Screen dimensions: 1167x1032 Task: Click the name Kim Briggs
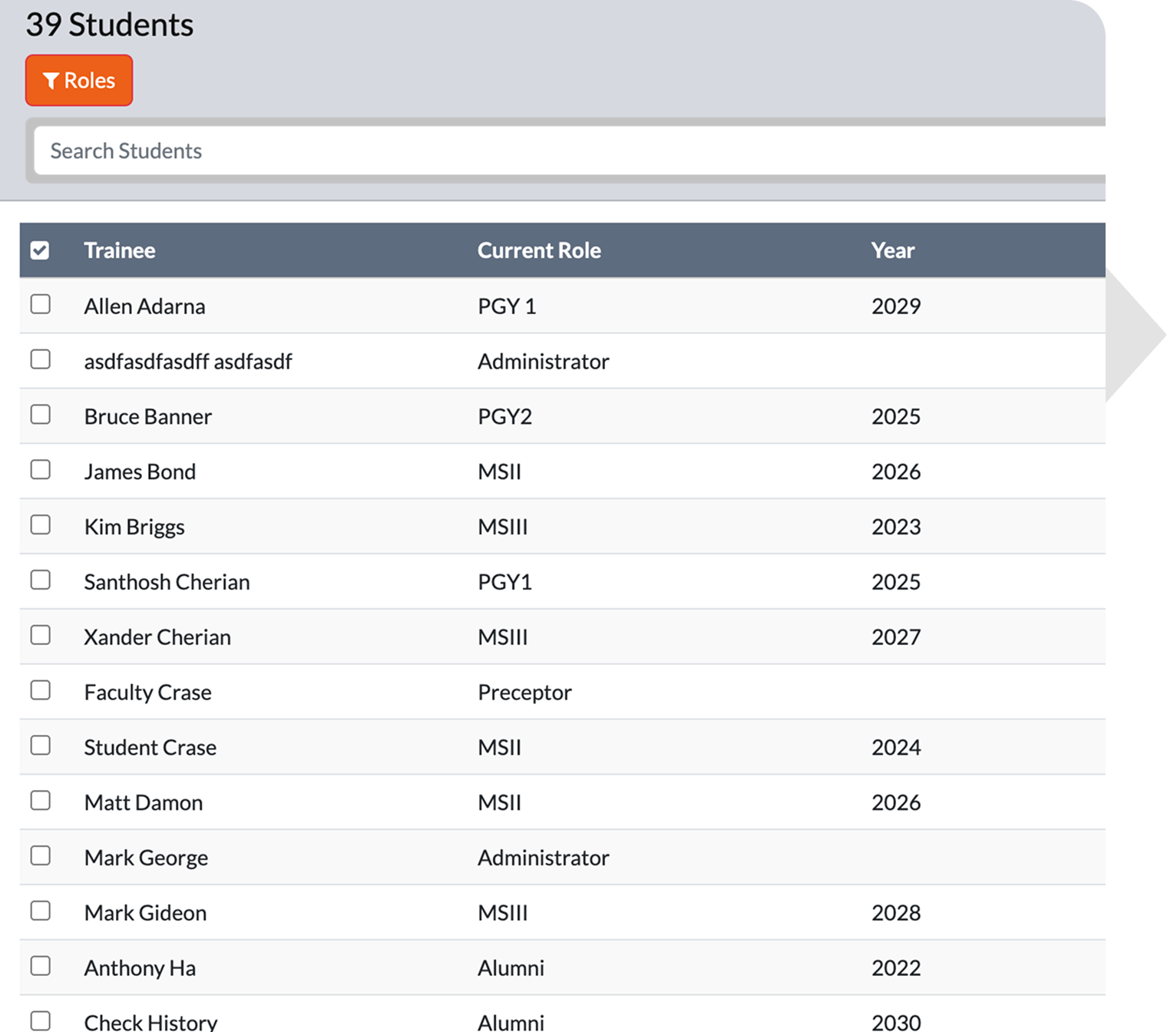pos(134,527)
